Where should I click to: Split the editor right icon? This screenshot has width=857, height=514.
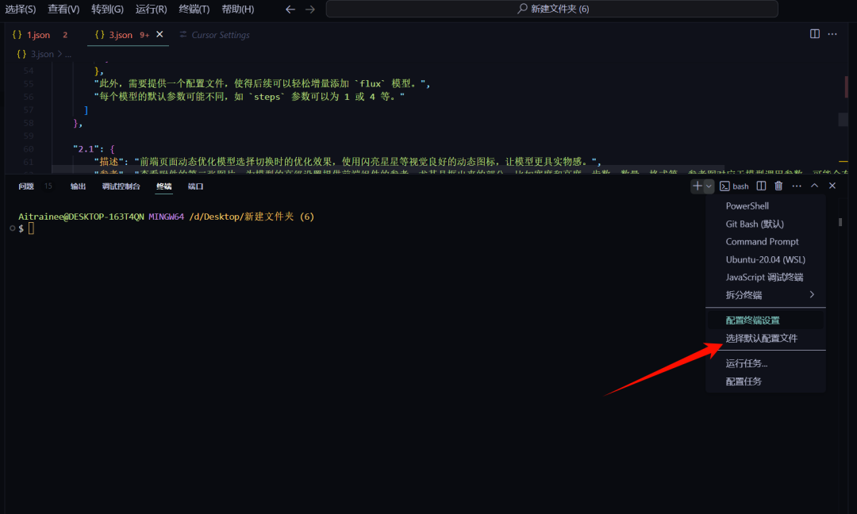point(815,34)
